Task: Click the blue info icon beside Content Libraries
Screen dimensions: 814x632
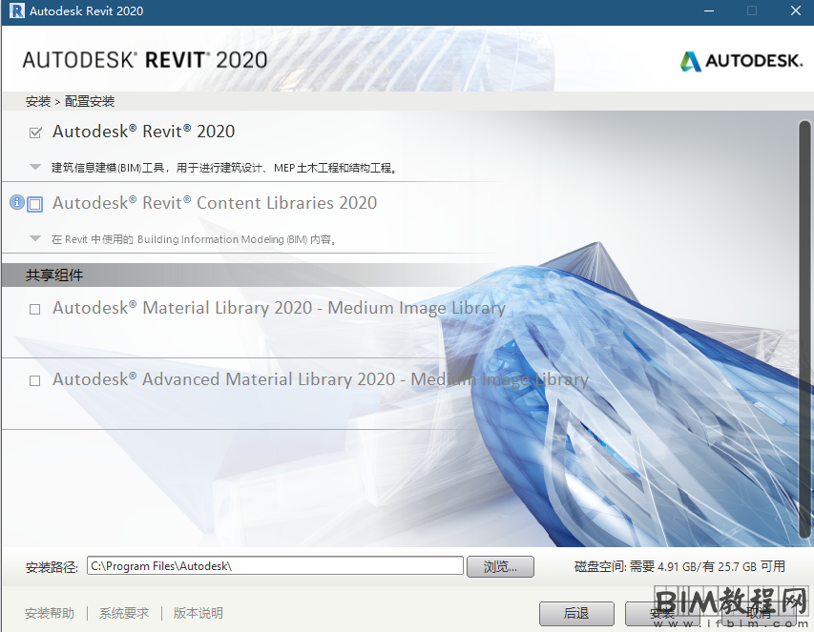Action: [x=17, y=202]
